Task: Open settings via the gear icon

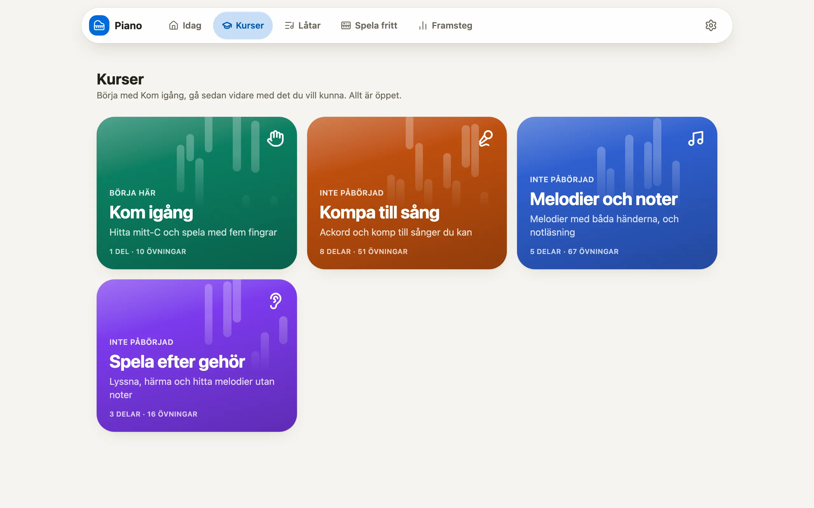Action: (x=711, y=25)
